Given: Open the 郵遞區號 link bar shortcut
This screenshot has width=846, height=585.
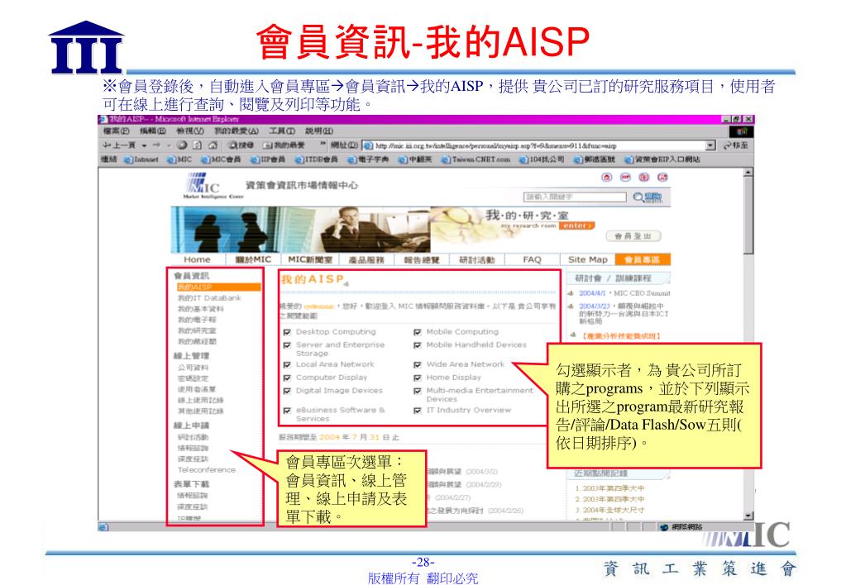Looking at the screenshot, I should tap(594, 159).
